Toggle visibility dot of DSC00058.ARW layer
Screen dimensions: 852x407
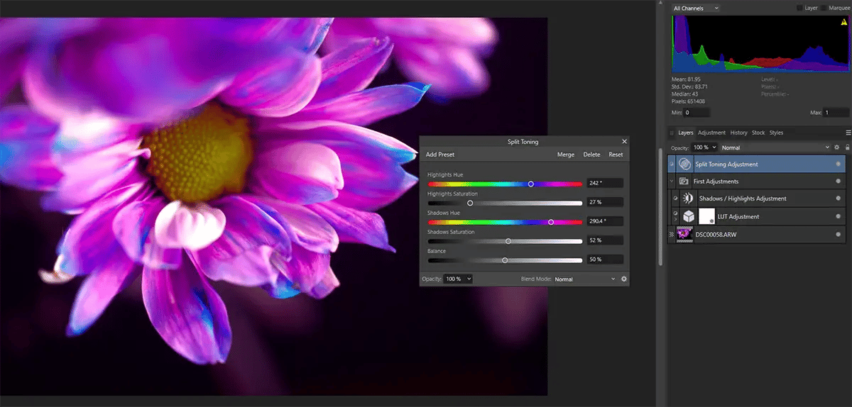coord(838,234)
